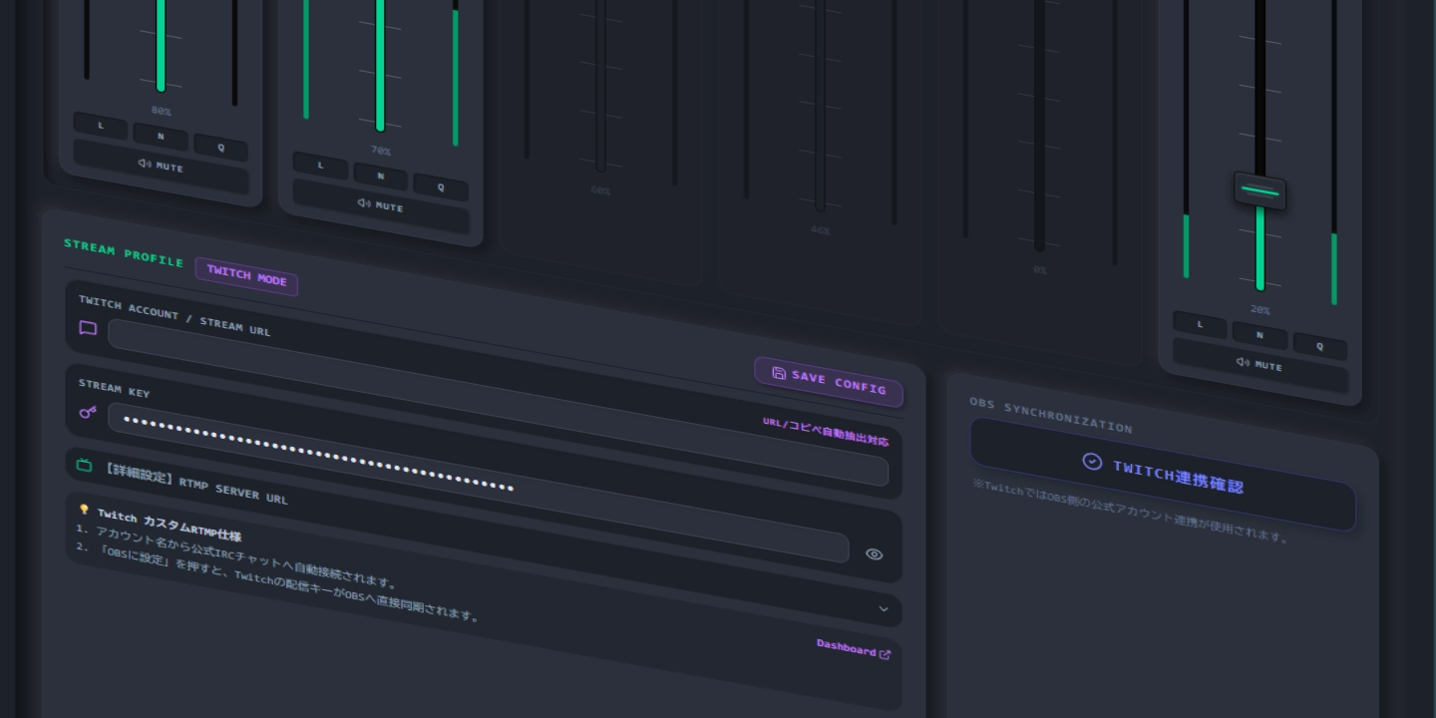The image size is (1436, 718).
Task: Click the 70% volume readout
Action: [x=381, y=151]
